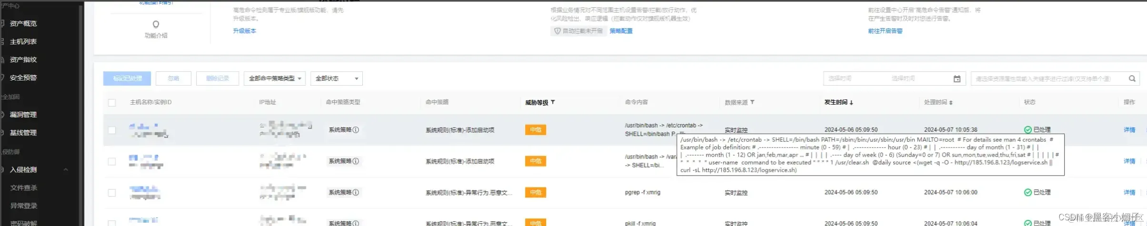Screen dimensions: 1147x226
Task: Click the 升级版本 link
Action: pos(244,31)
